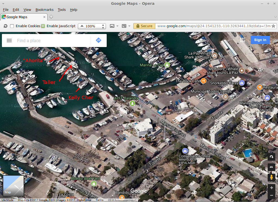
Task: Click The Dock Café restaurant marker
Action: (x=204, y=81)
